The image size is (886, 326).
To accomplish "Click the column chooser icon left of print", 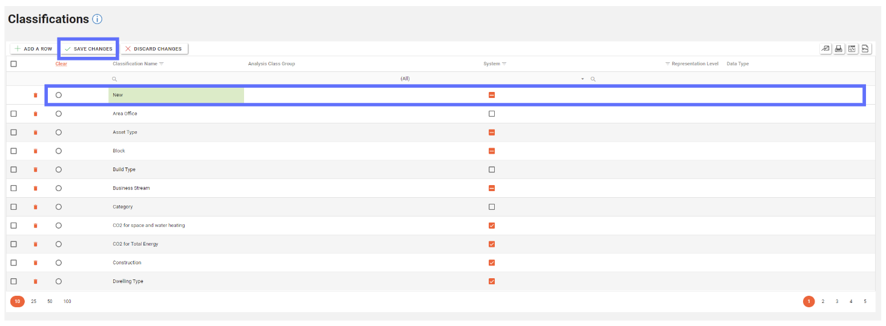I will [x=825, y=49].
